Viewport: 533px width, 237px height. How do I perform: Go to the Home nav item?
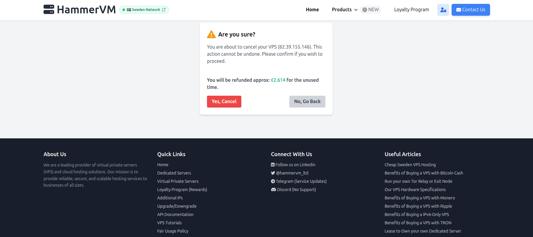[x=312, y=9]
